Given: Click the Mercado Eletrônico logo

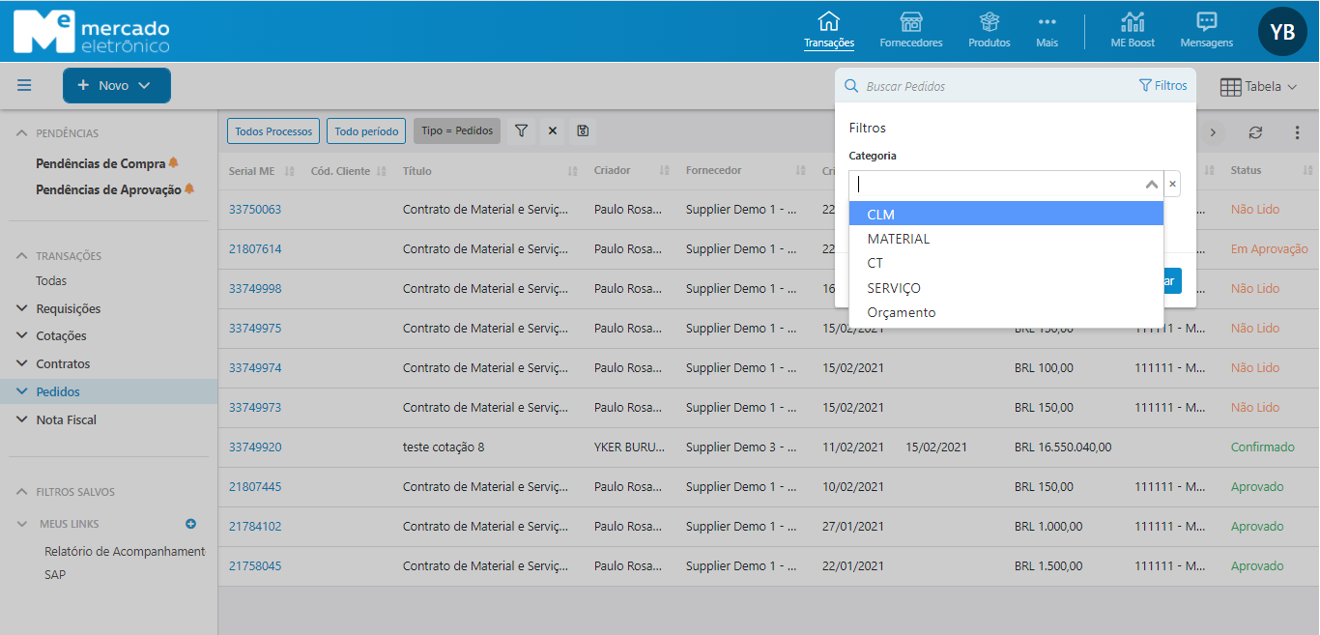Looking at the screenshot, I should pos(92,32).
